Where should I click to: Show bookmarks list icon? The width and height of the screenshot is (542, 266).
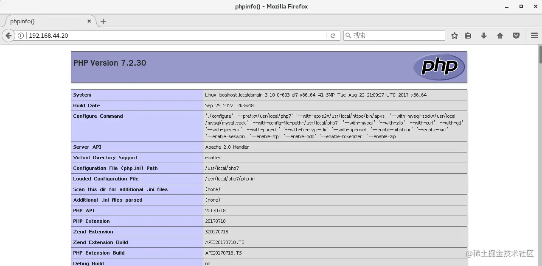[x=468, y=36]
